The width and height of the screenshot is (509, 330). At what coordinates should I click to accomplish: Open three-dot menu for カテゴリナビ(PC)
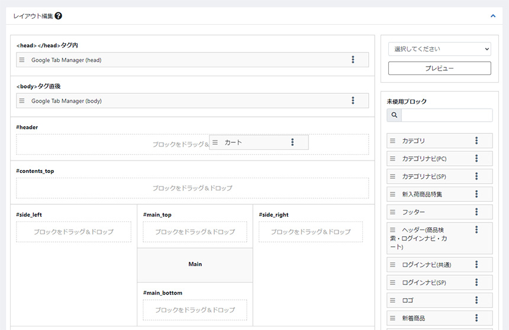476,159
